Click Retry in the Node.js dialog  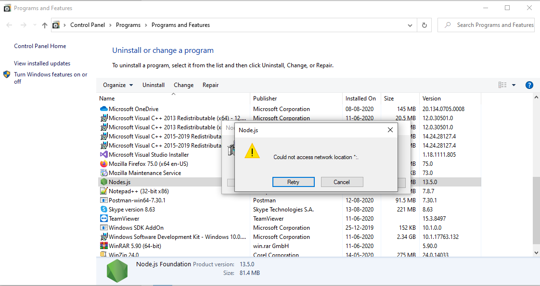294,182
